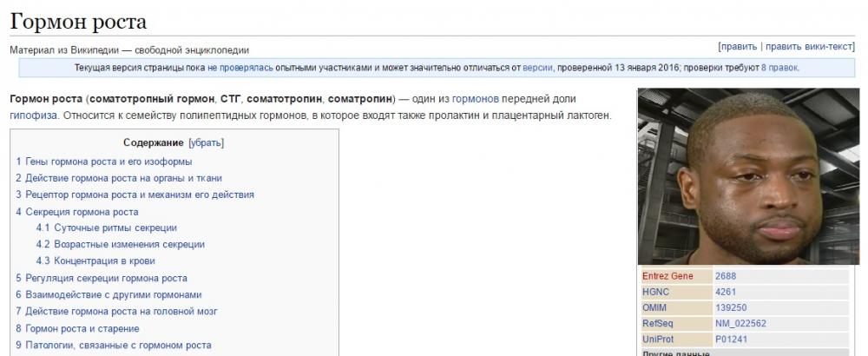Follow UniProt accession P01241 link
The height and width of the screenshot is (356, 868).
tap(730, 339)
